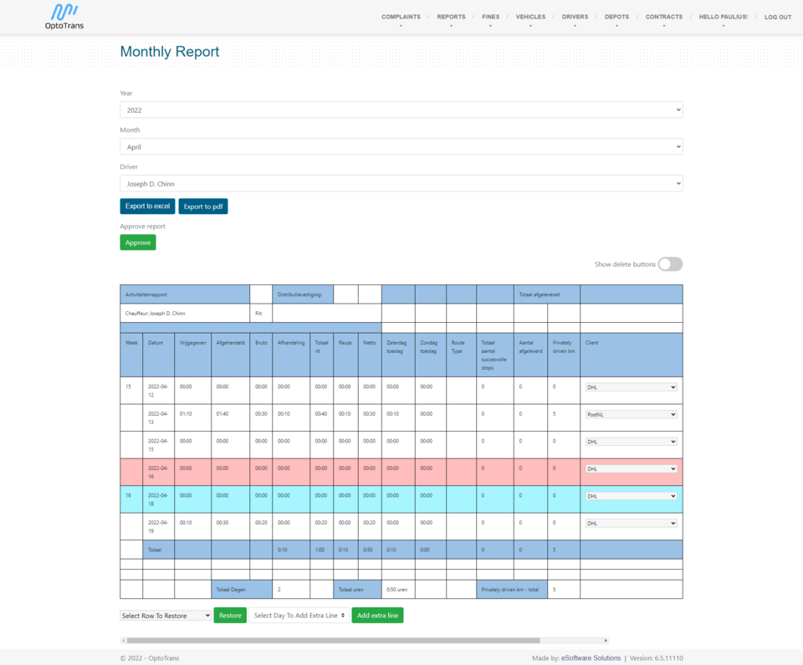Enable the Show delete buttons toggle
803x665 pixels.
pos(670,264)
